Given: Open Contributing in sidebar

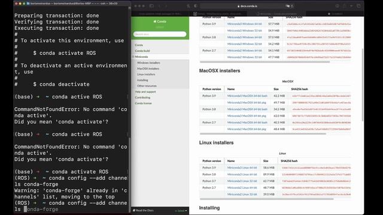Looking at the screenshot, I should (142, 97).
